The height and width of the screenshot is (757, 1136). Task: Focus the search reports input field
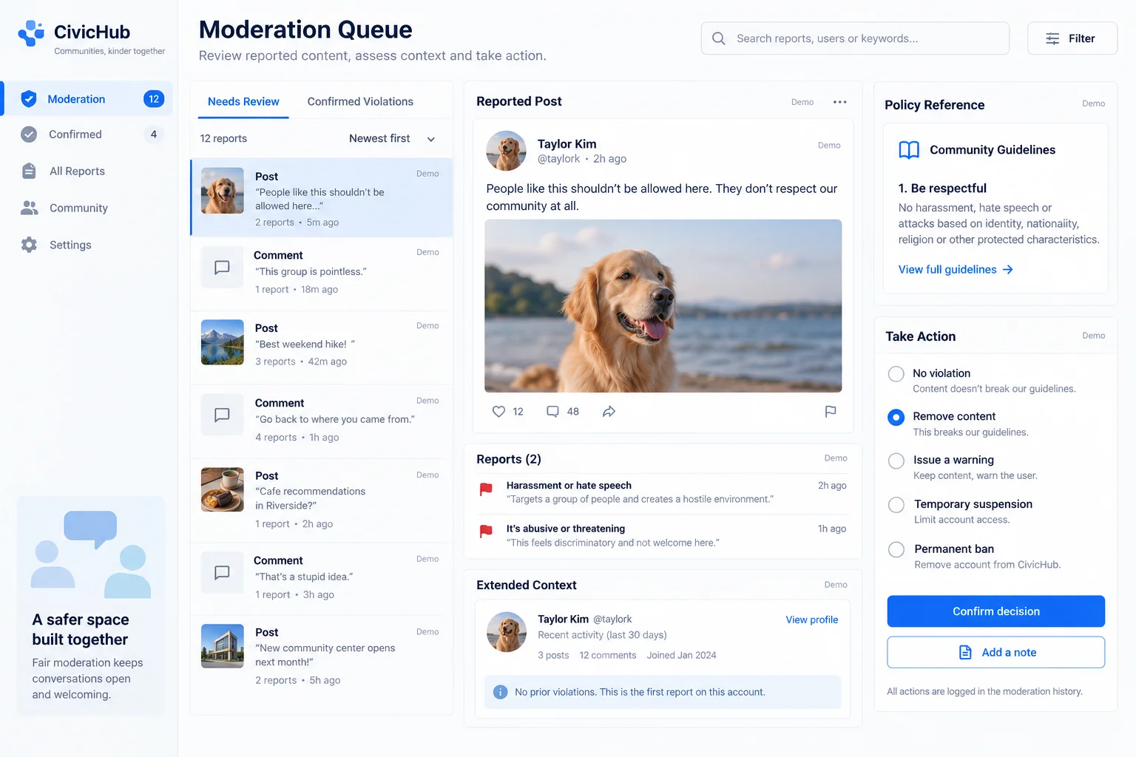tap(855, 38)
